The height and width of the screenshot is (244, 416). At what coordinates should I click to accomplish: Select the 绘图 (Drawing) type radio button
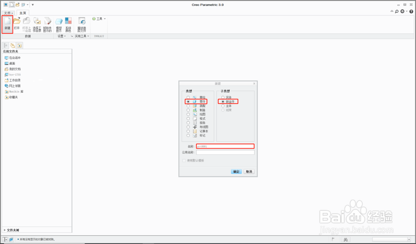188,114
